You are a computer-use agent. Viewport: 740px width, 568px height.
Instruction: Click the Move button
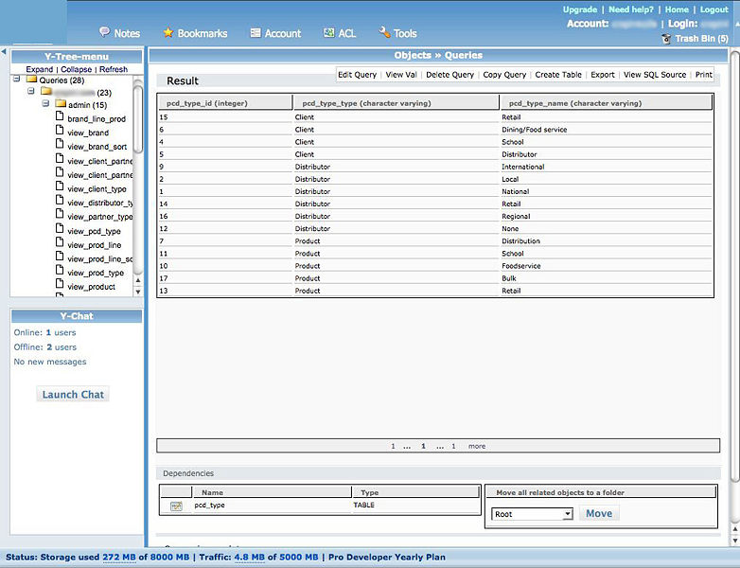click(598, 513)
